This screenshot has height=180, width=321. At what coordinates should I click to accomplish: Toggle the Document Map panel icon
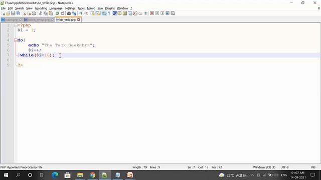[x=125, y=13]
